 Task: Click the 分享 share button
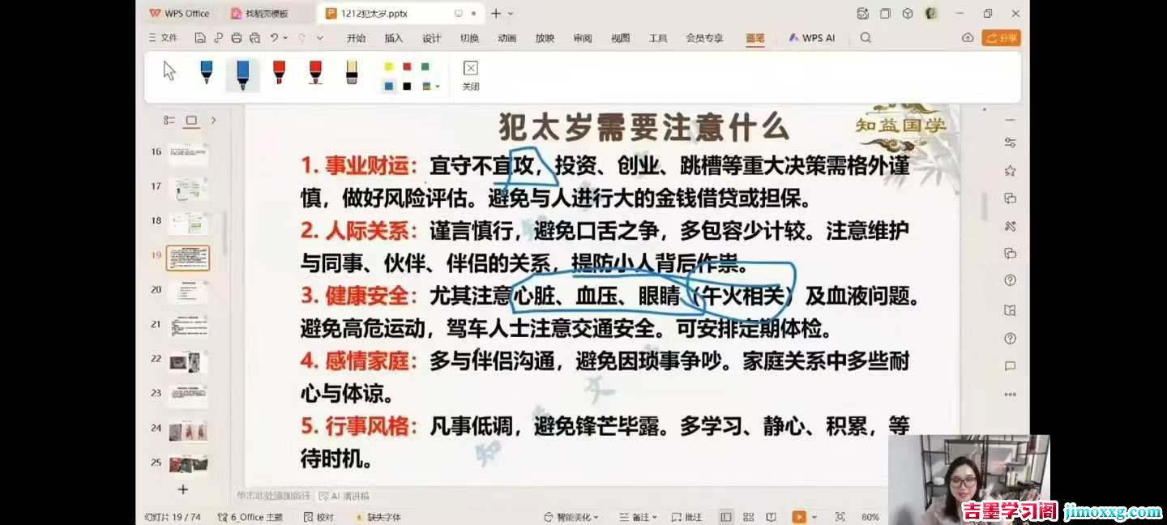[x=1001, y=37]
